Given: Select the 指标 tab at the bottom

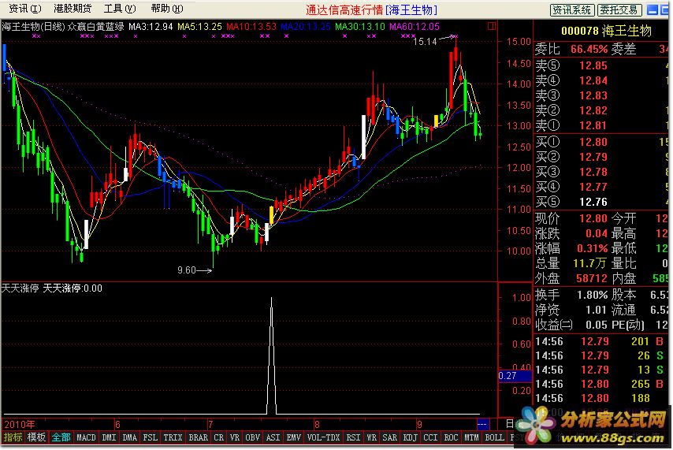Looking at the screenshot, I should tap(13, 437).
